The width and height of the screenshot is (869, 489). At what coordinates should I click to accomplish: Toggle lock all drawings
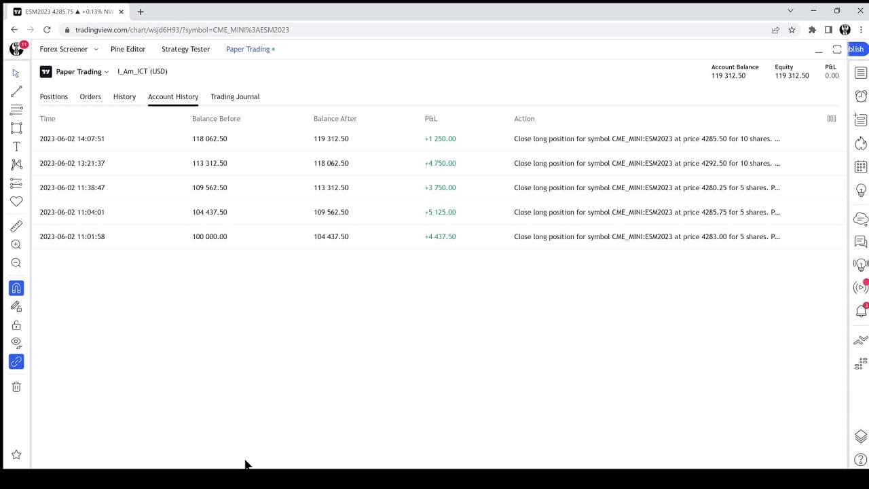tap(16, 325)
